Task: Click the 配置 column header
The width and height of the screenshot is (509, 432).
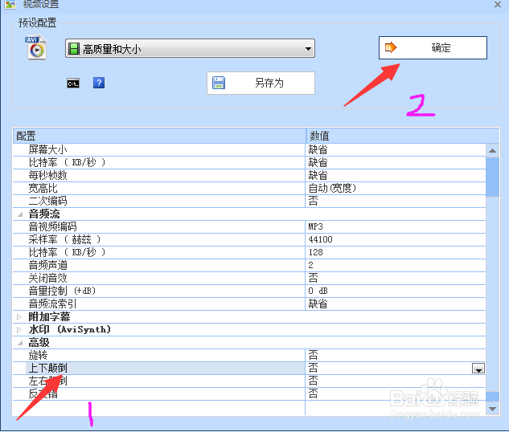Action: pyautogui.click(x=159, y=136)
